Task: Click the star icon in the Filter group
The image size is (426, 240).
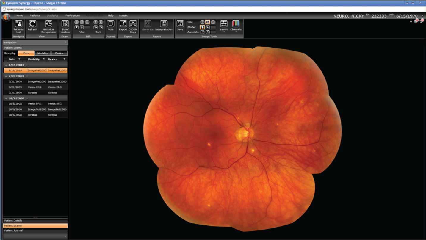Action: click(x=76, y=27)
